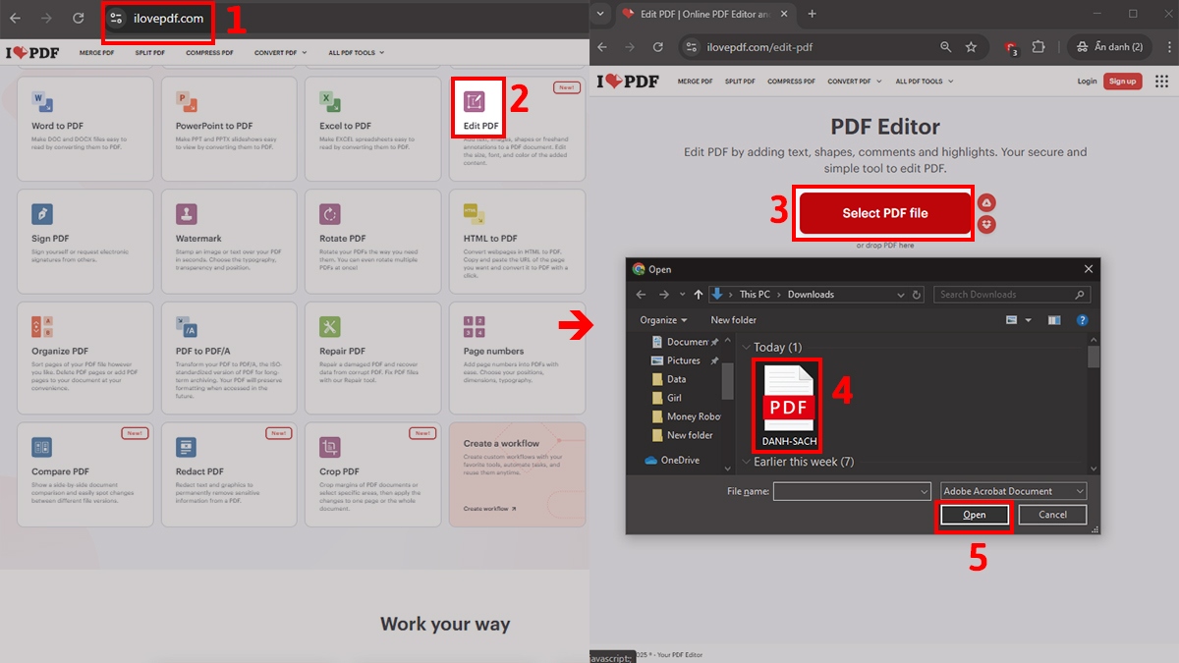Select Money Robot folder in dialog sidebar
Screen dimensions: 1179x663
[x=686, y=416]
